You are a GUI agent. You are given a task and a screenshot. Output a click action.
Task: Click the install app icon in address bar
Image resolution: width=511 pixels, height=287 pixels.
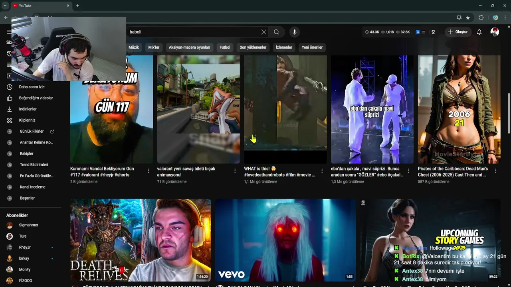(x=459, y=18)
